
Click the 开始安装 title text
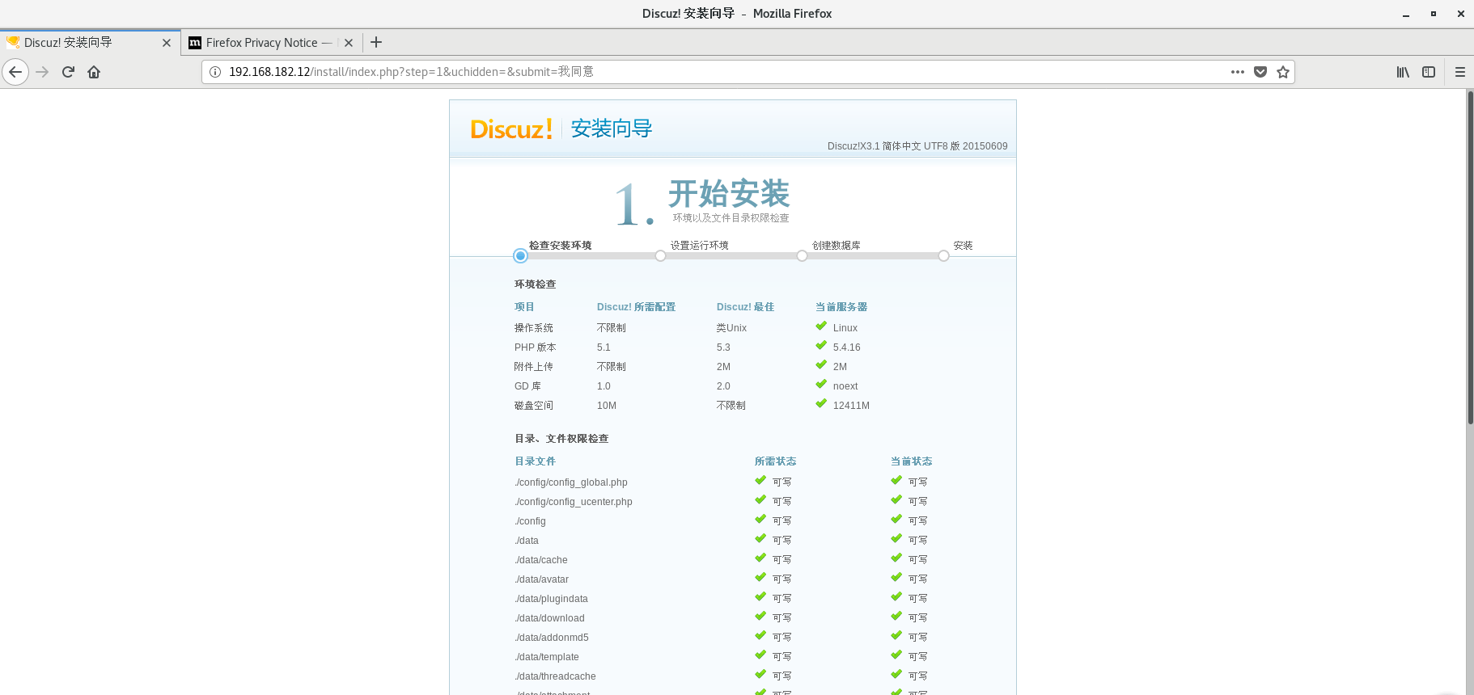[x=729, y=194]
